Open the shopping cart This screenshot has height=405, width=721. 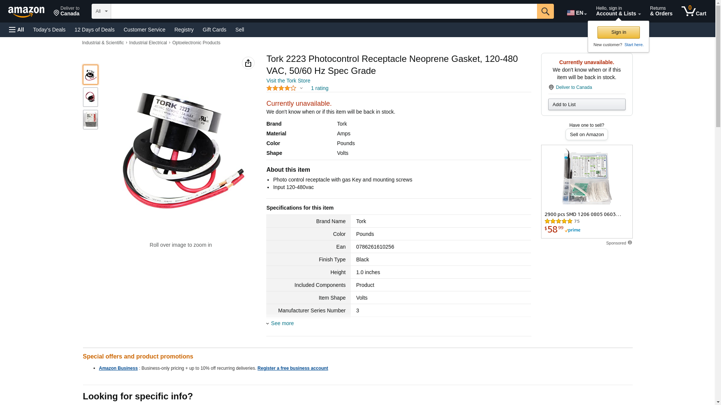pos(694,11)
